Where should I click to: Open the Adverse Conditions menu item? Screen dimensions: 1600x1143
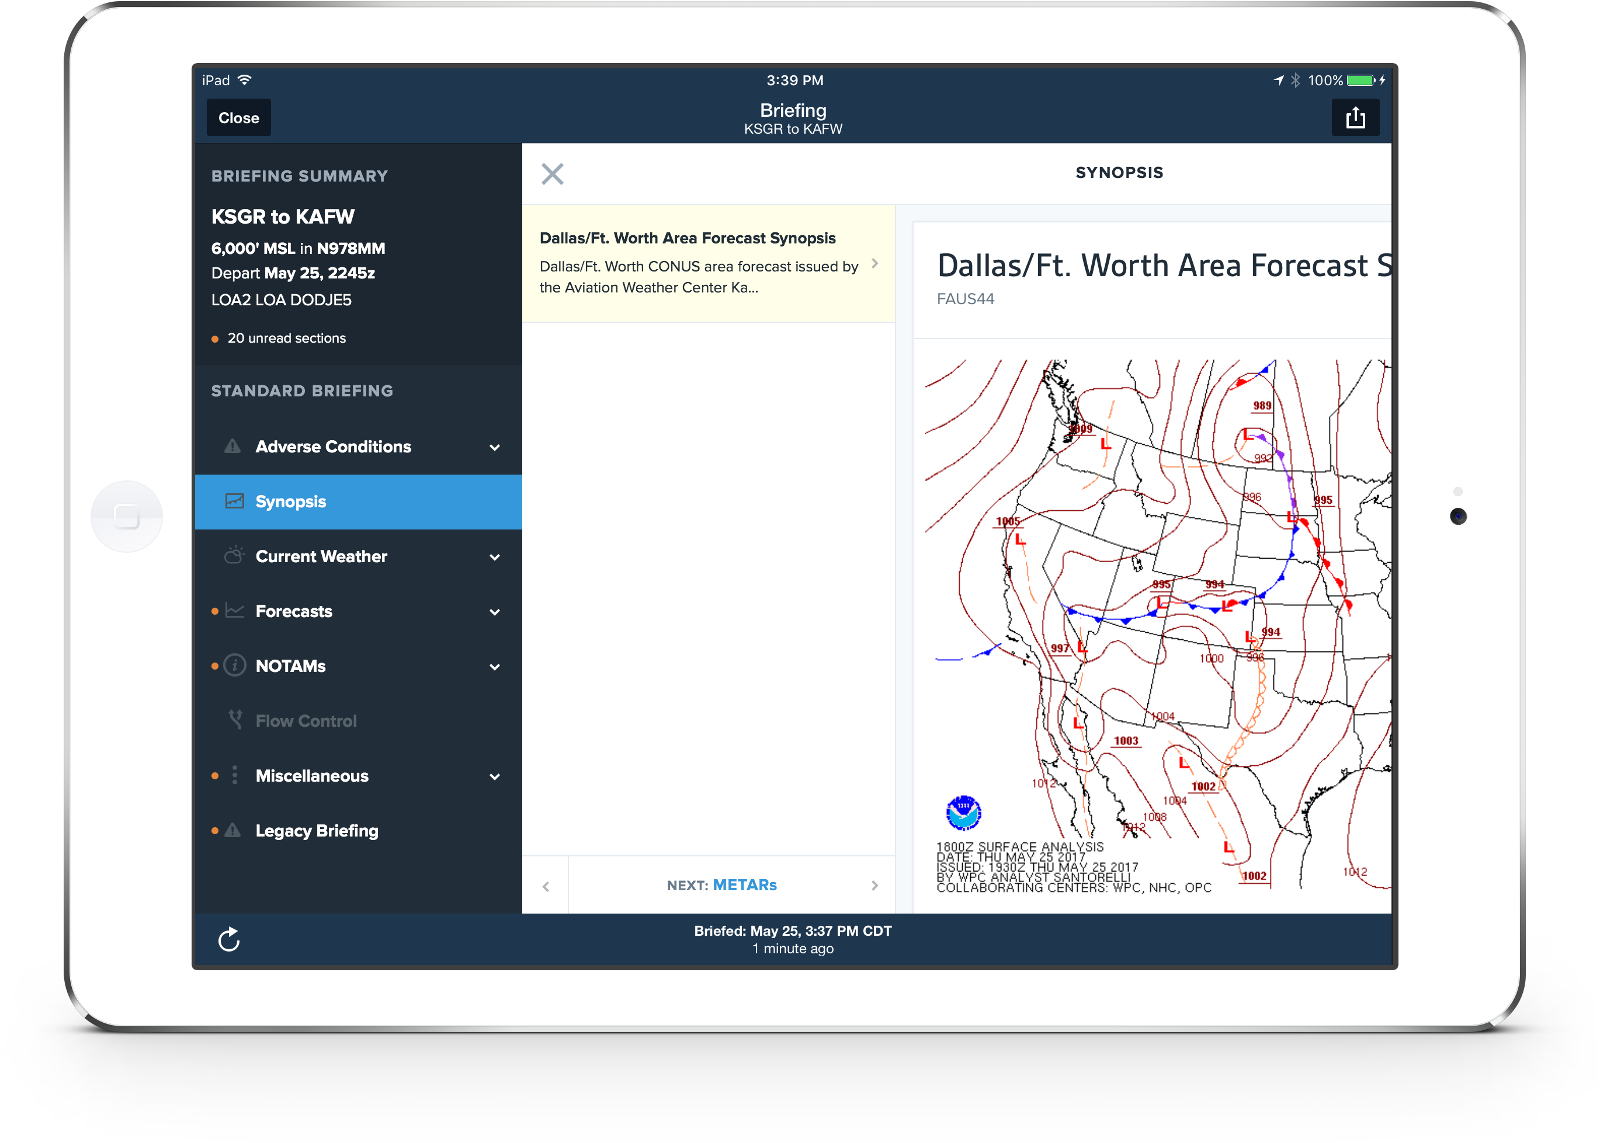(359, 446)
